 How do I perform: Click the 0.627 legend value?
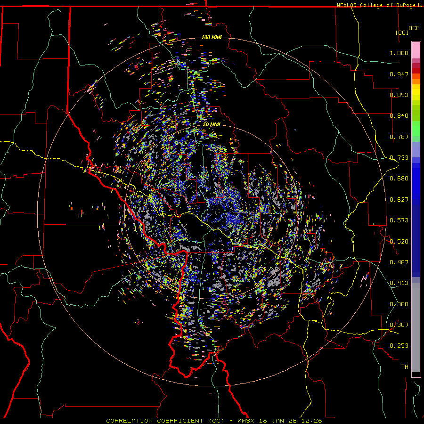[399, 200]
